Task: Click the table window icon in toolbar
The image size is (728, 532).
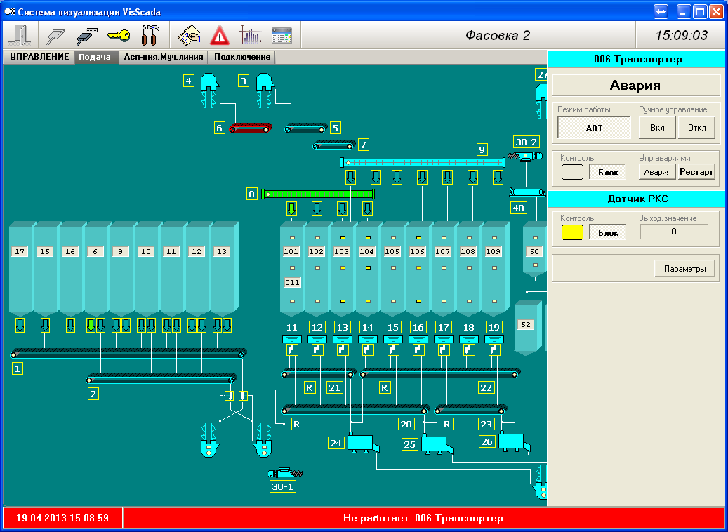Action: [281, 34]
